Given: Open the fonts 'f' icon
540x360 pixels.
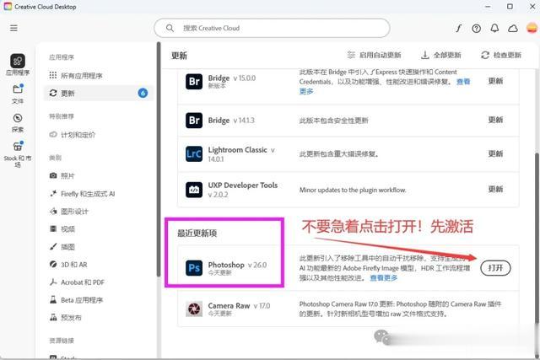Looking at the screenshot, I should click(459, 28).
